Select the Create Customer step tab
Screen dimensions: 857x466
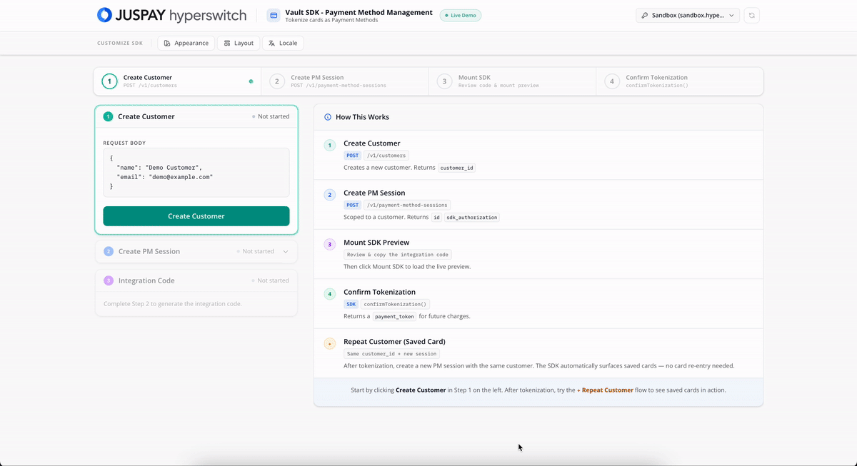(x=177, y=81)
